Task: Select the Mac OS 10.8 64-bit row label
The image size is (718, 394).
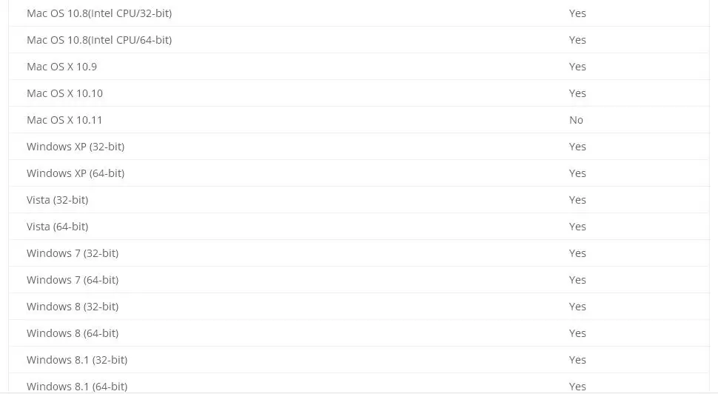Action: point(99,40)
